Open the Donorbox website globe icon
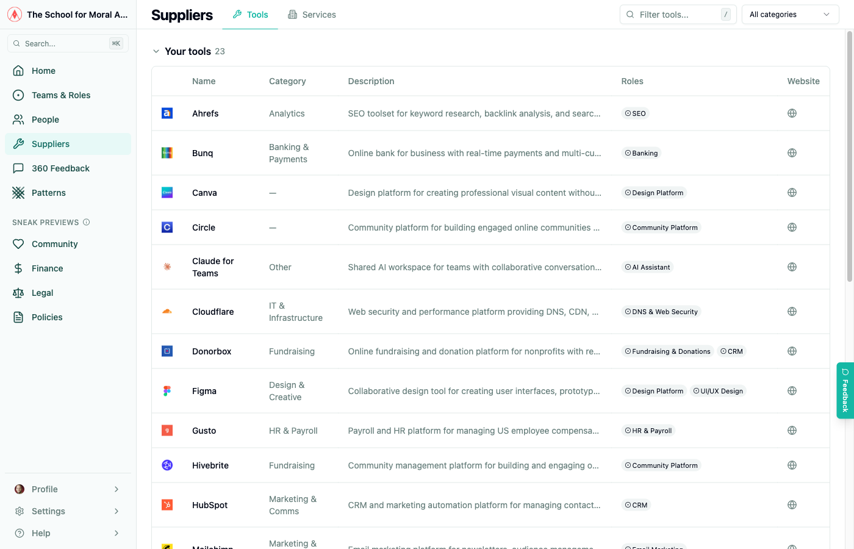The width and height of the screenshot is (854, 549). (x=792, y=351)
